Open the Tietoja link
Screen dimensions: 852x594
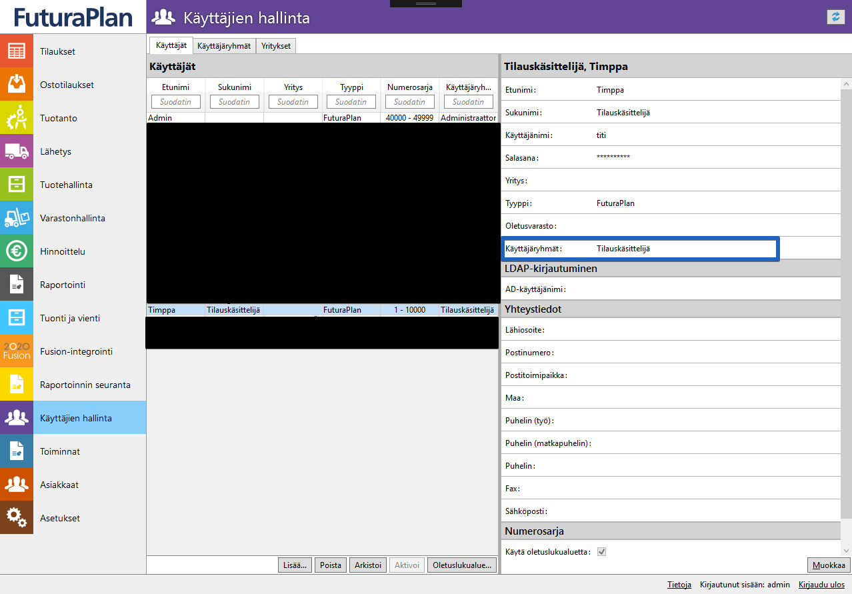679,585
